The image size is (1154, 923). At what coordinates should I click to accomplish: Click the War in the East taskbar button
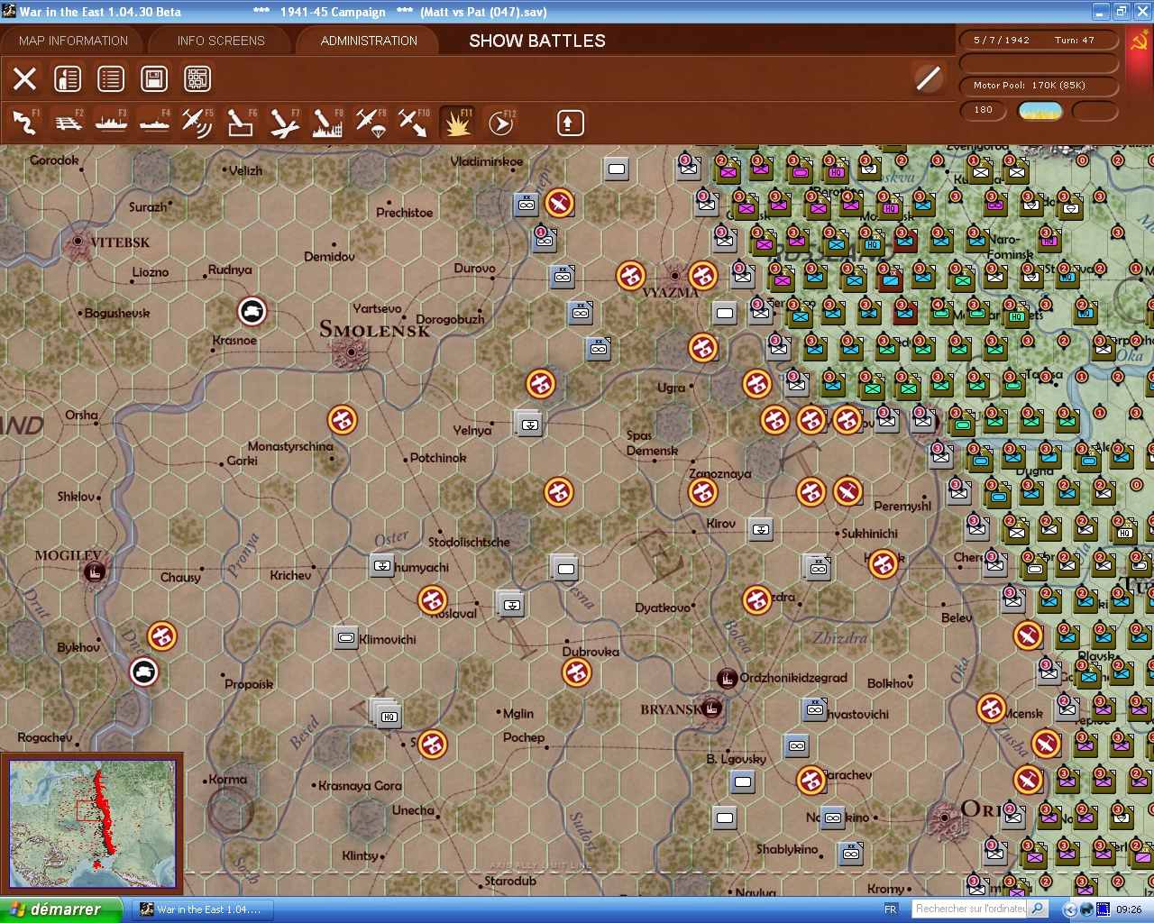(204, 909)
